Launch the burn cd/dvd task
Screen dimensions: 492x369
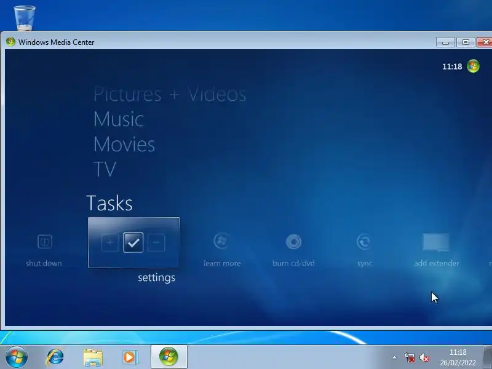[294, 242]
